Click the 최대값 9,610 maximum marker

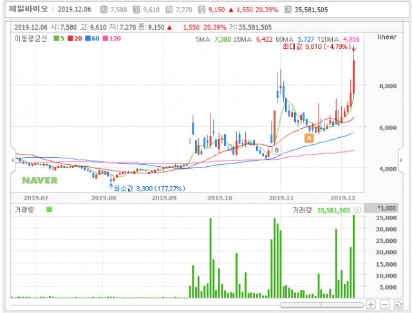pos(323,47)
